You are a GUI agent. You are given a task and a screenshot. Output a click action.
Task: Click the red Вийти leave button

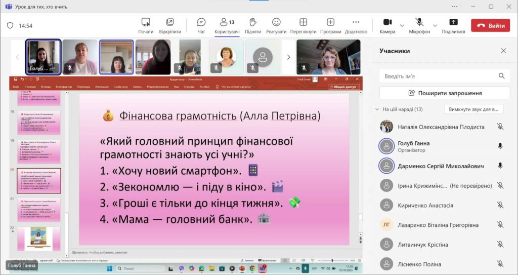point(490,25)
